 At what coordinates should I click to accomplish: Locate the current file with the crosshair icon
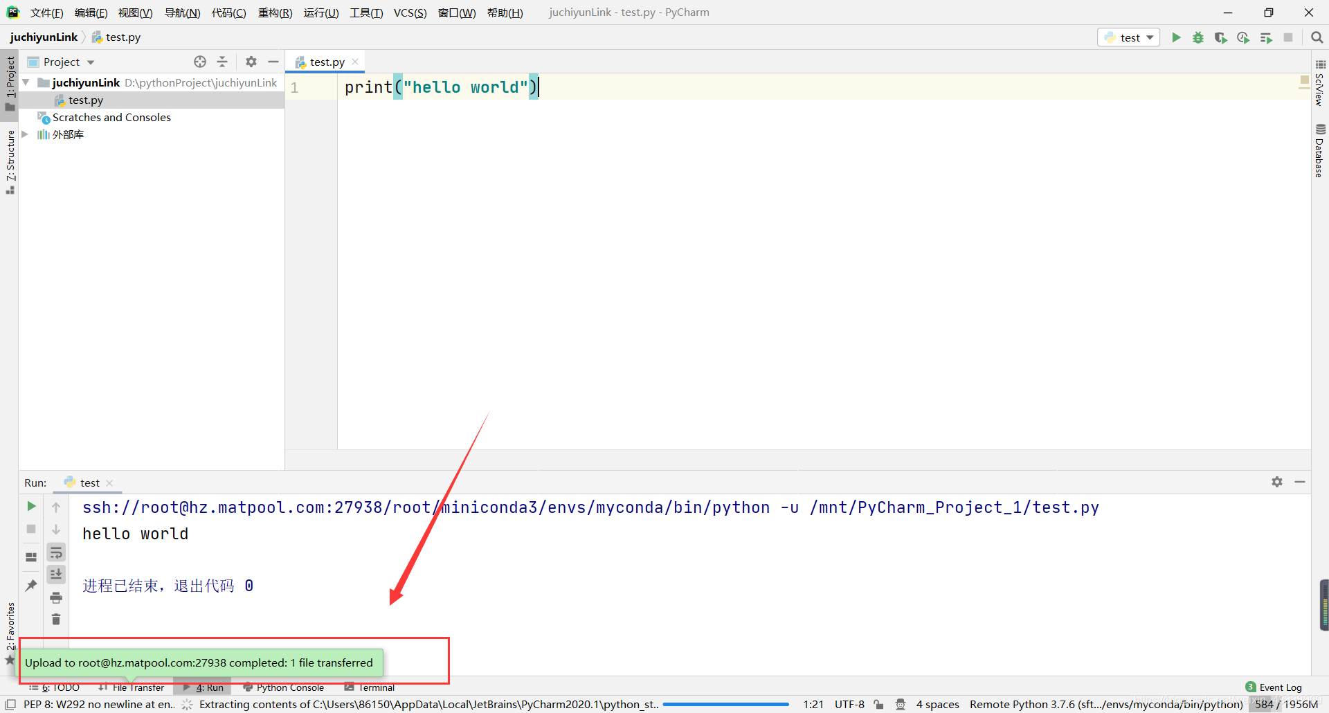pyautogui.click(x=200, y=62)
